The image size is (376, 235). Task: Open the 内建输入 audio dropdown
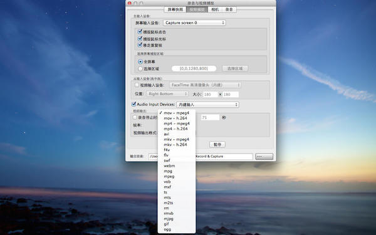pos(207,105)
